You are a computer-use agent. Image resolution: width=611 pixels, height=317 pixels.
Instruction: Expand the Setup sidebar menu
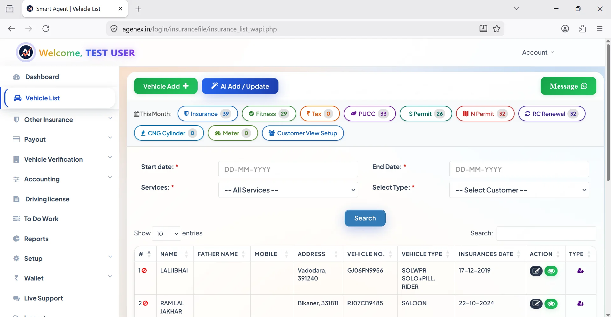[63, 259]
